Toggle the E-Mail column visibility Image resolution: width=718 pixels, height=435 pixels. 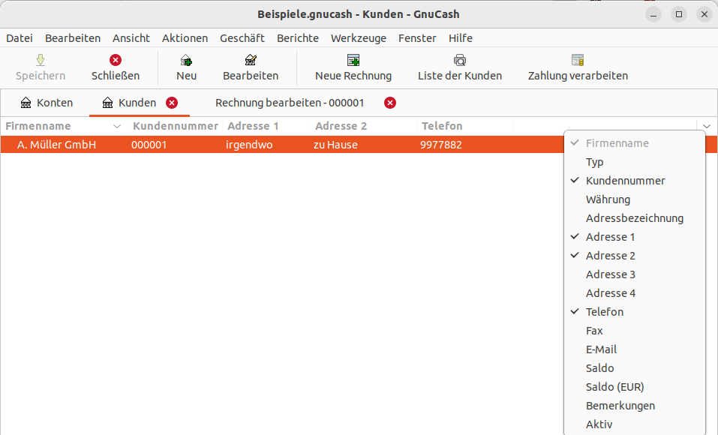[601, 349]
